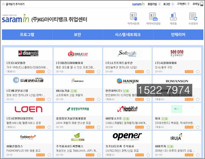The height and width of the screenshot is (159, 205).
Task: Click the 인사통 badge next to 한진화학(주)
Action: (x=126, y=91)
